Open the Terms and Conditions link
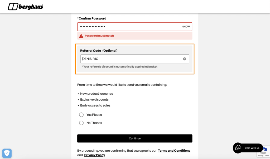270x159 pixels. 174,151
